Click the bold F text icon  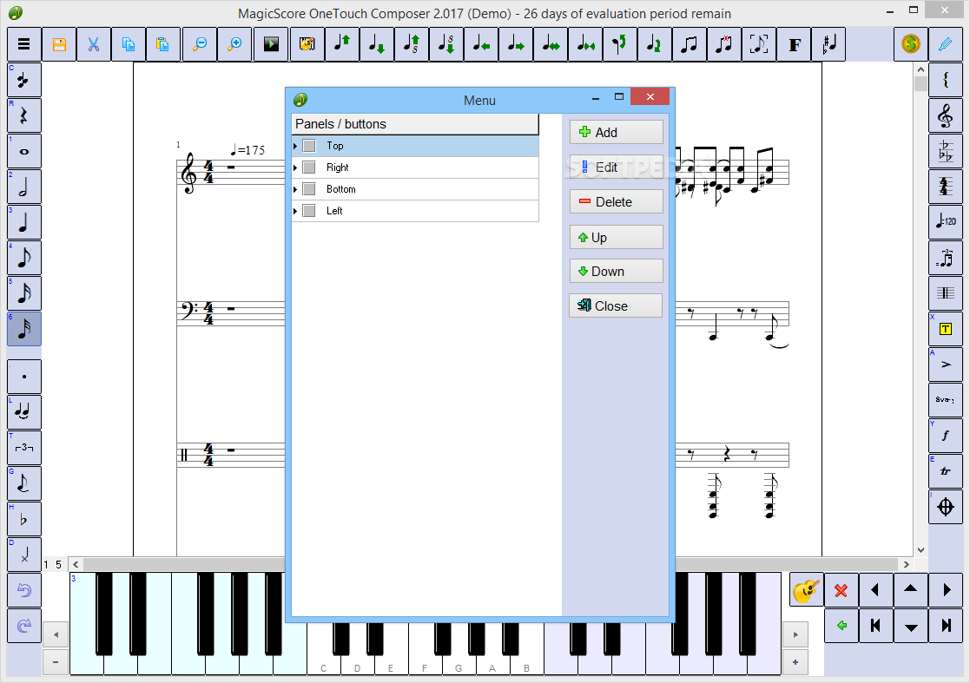click(795, 44)
